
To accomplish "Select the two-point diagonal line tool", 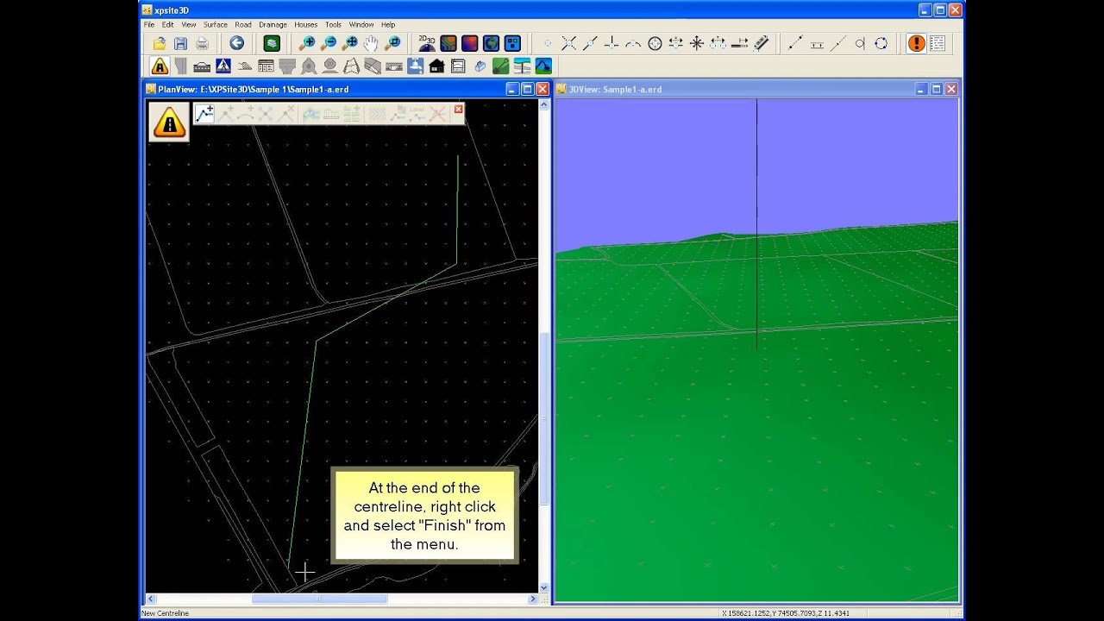I will (795, 43).
